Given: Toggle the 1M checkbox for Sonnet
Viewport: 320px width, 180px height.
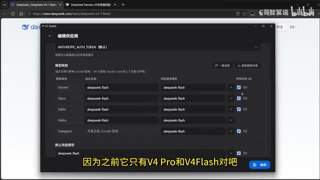Looking at the screenshot, I should [239, 87].
